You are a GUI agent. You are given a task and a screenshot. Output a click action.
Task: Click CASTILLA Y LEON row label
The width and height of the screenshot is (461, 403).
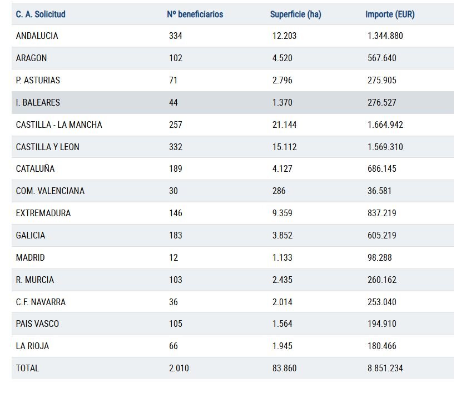click(48, 147)
